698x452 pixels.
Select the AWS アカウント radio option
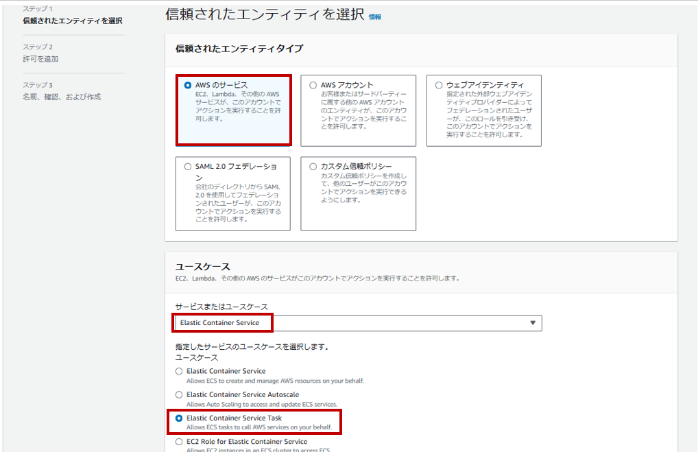(x=313, y=85)
